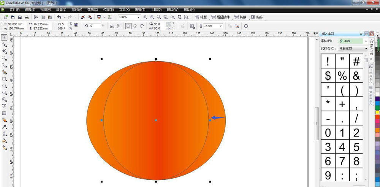
Task: Toggle the lock ratio padlock button
Action: click(76, 25)
